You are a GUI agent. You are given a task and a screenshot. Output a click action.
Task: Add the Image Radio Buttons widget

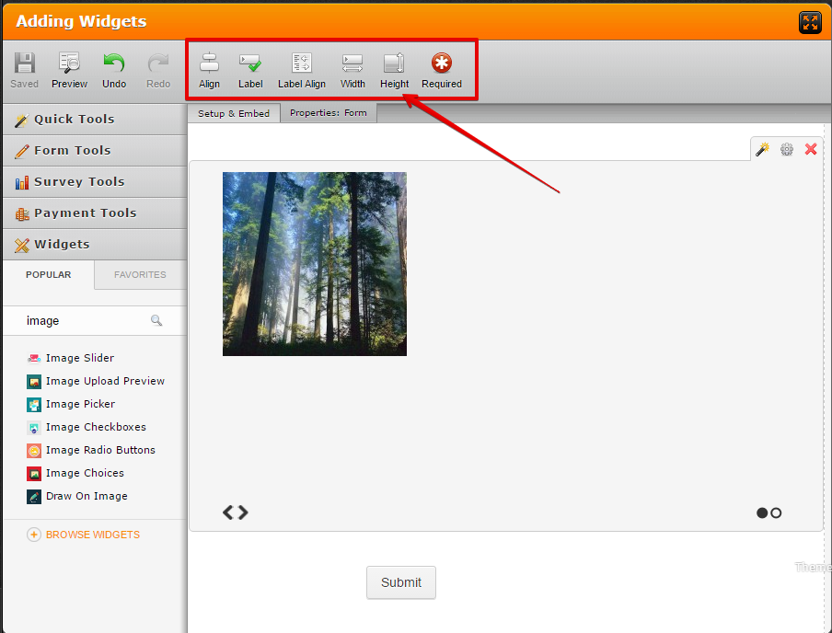click(x=91, y=451)
